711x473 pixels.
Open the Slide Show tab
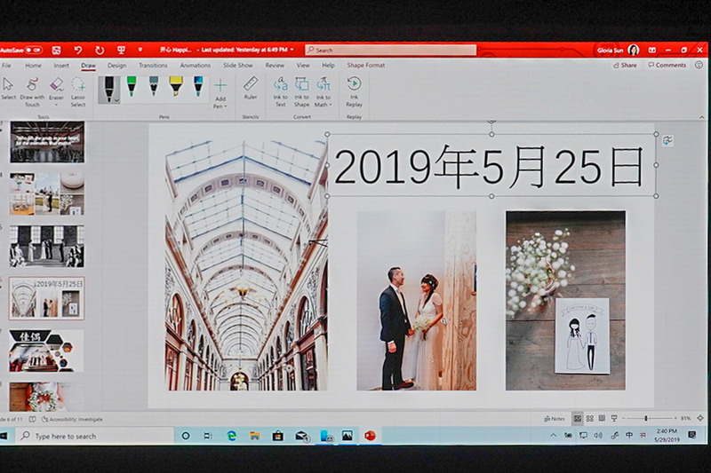click(237, 66)
